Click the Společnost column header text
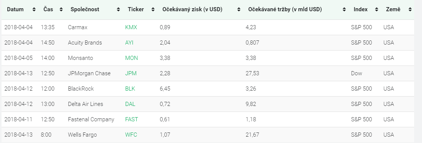The height and width of the screenshot is (143, 422). point(85,9)
